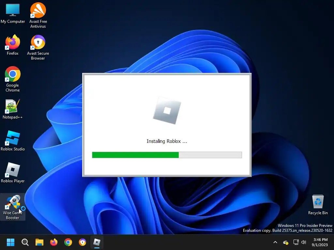Open the Windows Start menu
This screenshot has height=250, width=334.
(x=10, y=242)
